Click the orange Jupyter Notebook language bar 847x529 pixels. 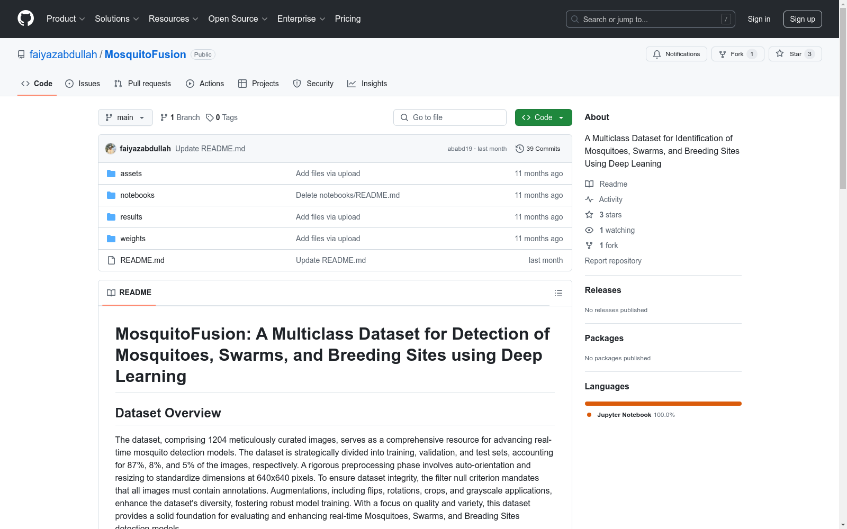pos(663,404)
